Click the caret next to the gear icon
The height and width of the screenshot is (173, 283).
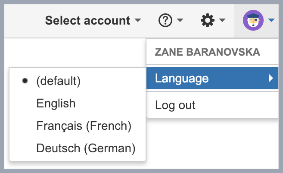click(222, 20)
